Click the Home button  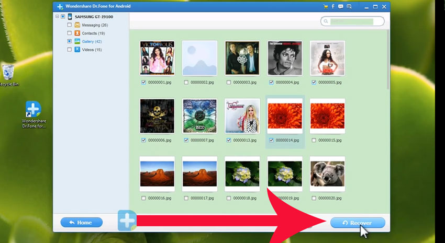pos(82,222)
